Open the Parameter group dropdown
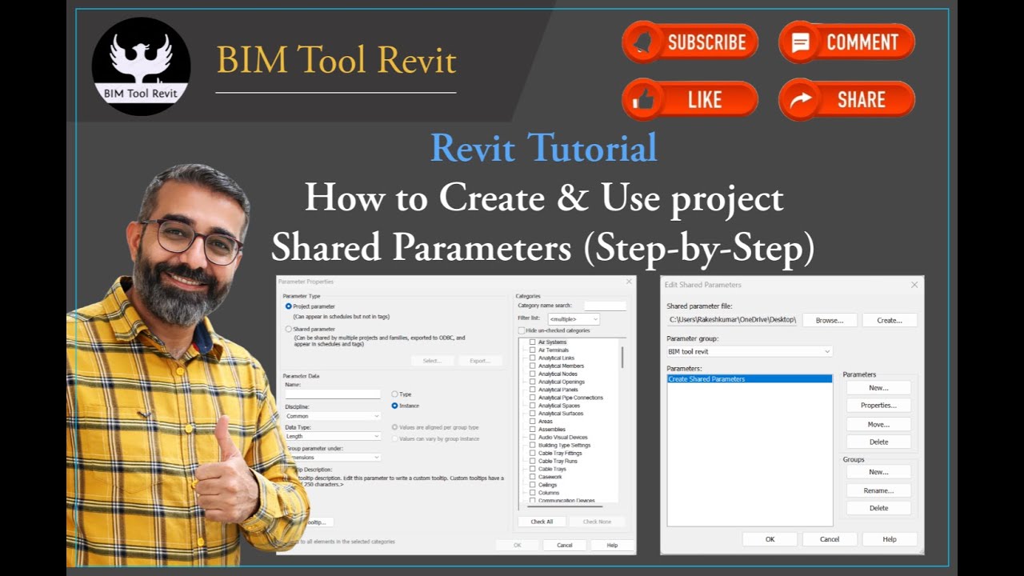1024x576 pixels. [750, 351]
